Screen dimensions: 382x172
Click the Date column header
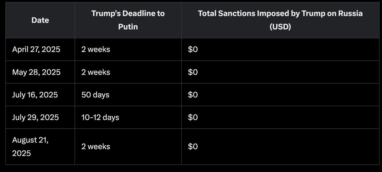click(40, 20)
